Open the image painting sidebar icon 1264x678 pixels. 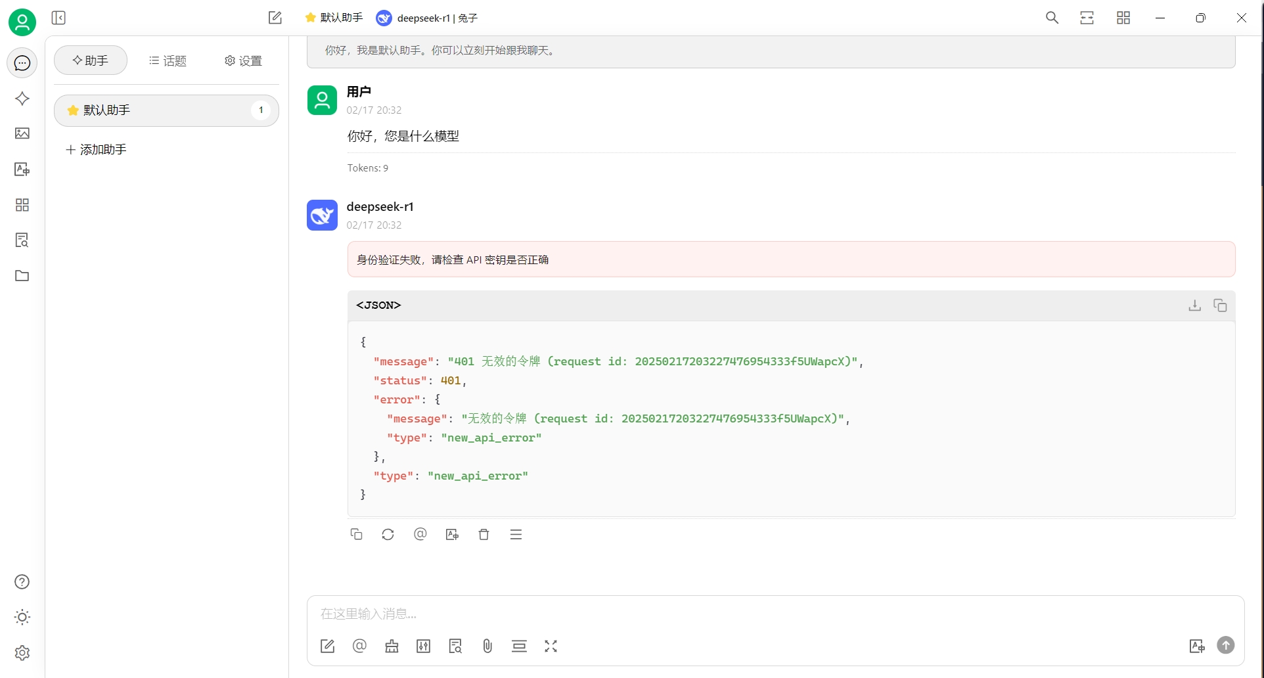pyautogui.click(x=22, y=133)
